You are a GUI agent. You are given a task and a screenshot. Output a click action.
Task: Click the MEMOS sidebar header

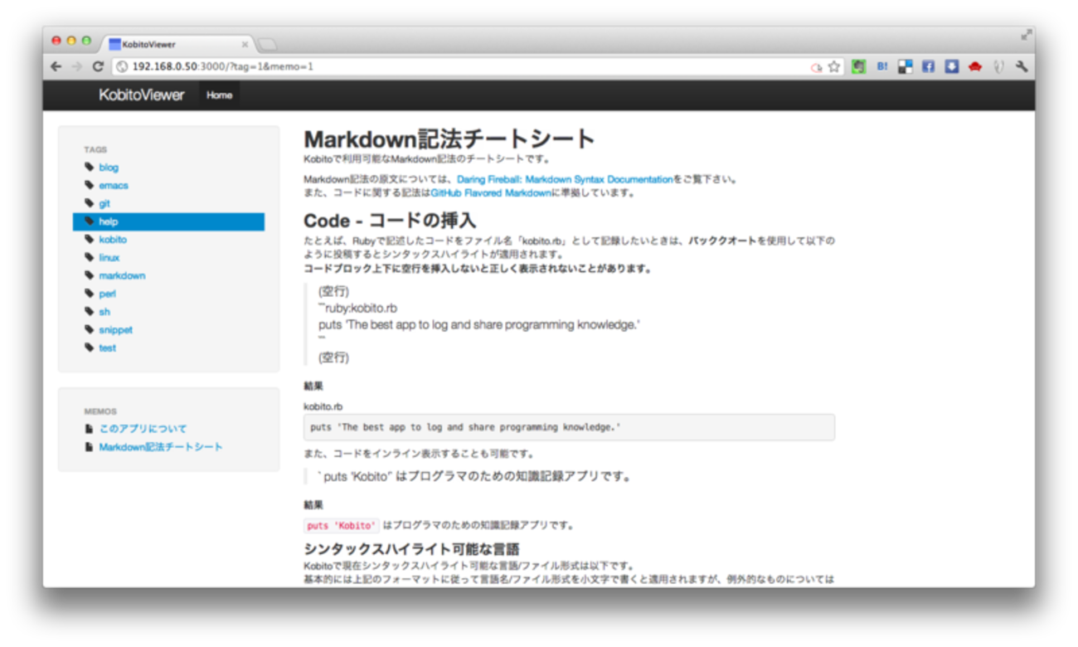coord(100,411)
